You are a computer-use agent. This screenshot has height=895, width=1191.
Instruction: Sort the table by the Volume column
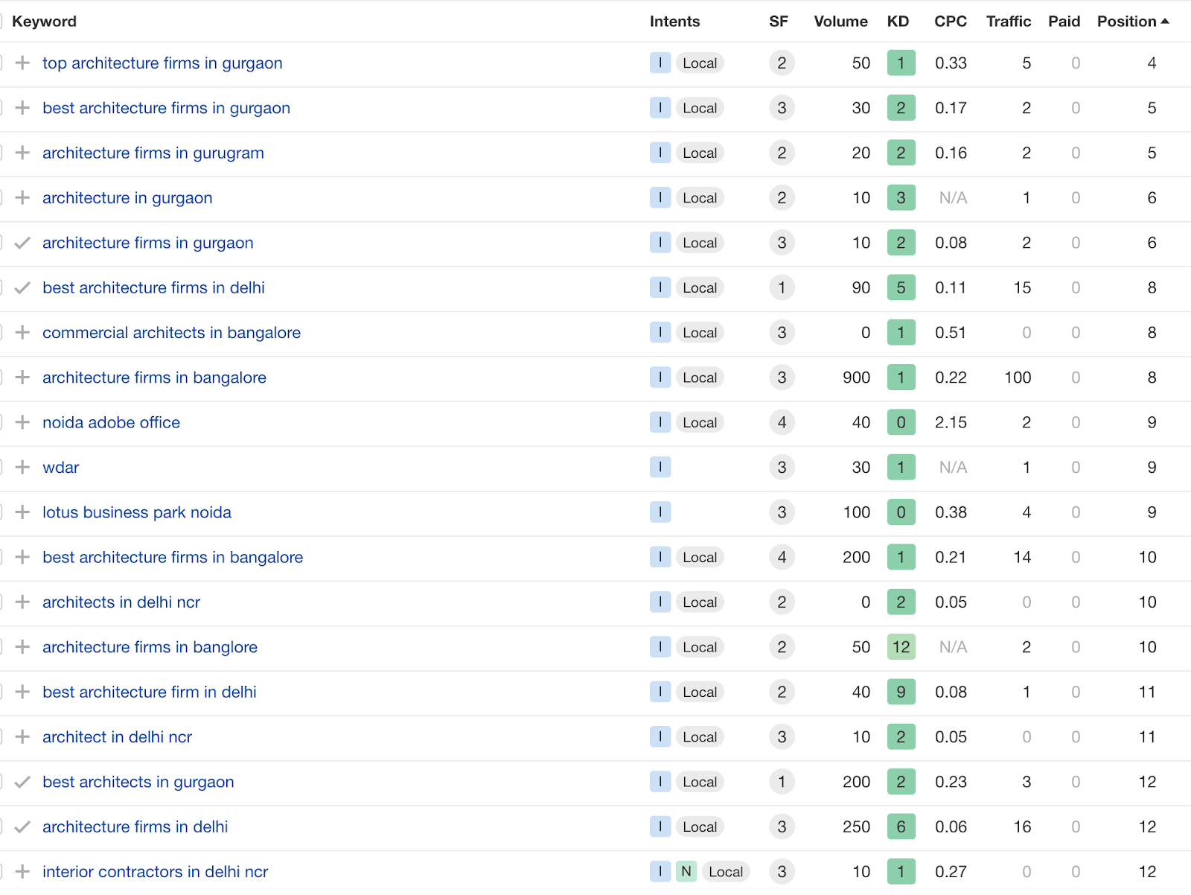[x=840, y=21]
